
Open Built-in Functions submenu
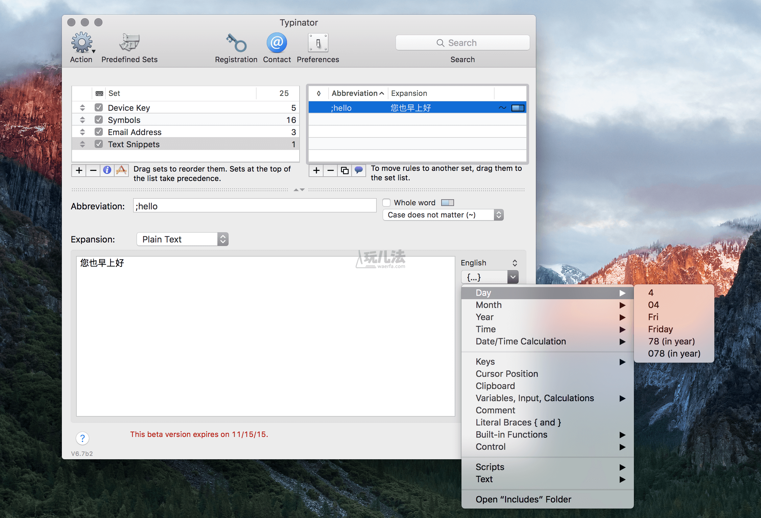(547, 435)
